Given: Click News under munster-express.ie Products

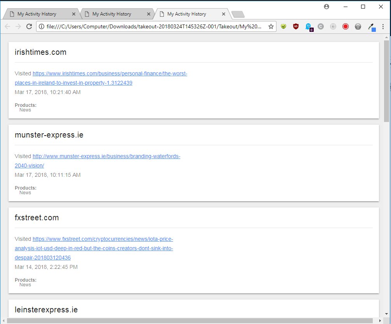Looking at the screenshot, I should tap(25, 193).
